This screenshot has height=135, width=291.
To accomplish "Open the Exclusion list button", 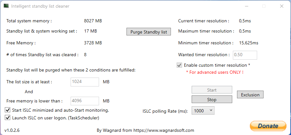I will click(x=250, y=94).
